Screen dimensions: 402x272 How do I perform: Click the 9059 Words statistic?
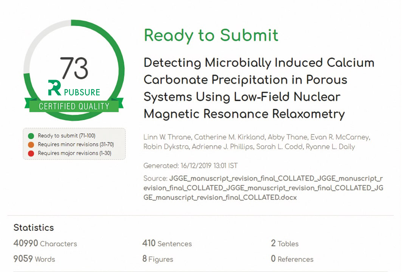pyautogui.click(x=34, y=259)
